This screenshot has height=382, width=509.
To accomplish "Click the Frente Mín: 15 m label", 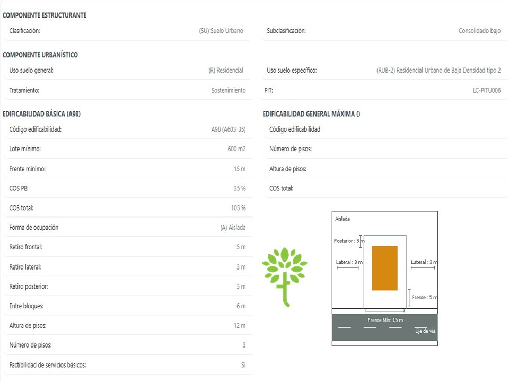I will (x=385, y=320).
